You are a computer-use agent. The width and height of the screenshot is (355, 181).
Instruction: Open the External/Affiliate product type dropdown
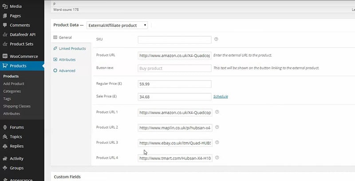117,25
